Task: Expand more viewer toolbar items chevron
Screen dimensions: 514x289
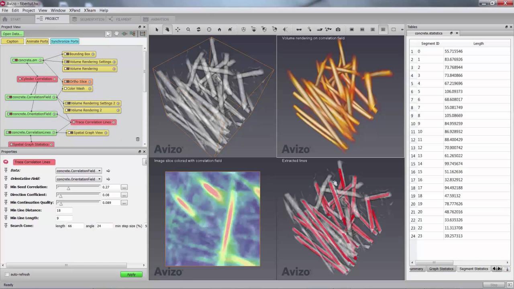Action: [x=402, y=29]
